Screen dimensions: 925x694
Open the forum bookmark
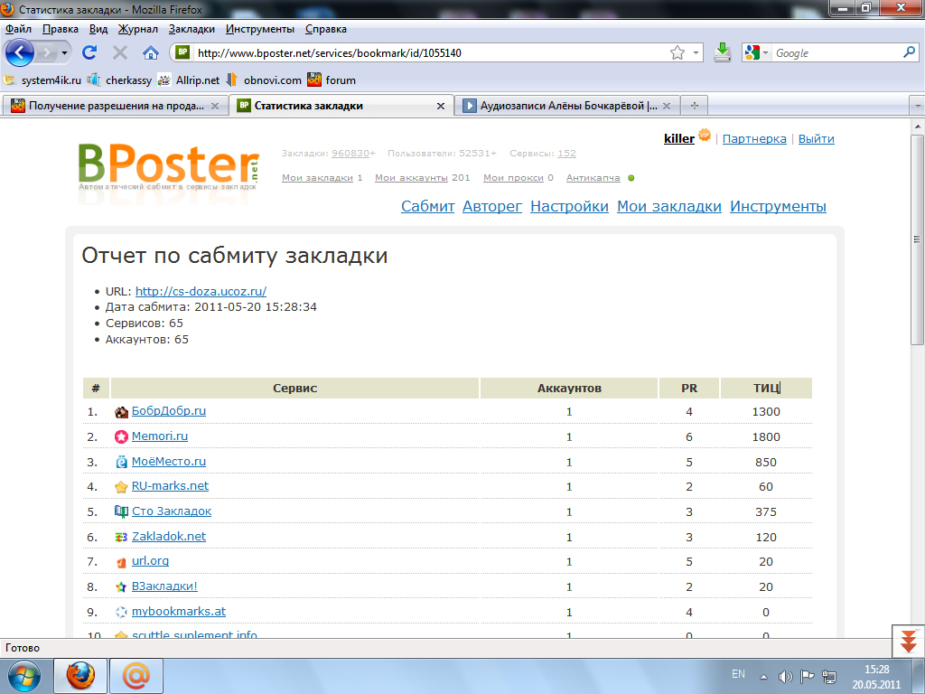[x=332, y=80]
